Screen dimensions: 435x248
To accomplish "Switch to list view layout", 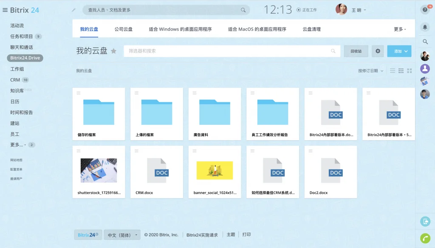I will click(x=393, y=71).
